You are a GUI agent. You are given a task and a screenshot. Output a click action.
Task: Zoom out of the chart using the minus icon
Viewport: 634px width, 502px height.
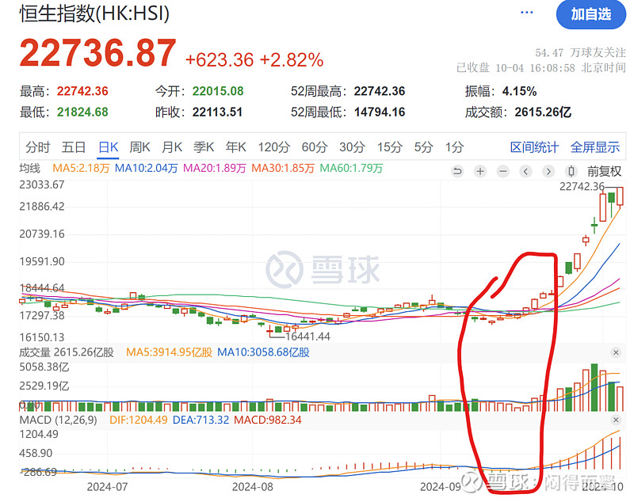coord(502,170)
